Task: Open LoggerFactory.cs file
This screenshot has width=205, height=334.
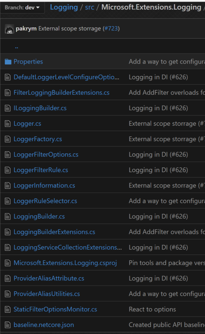Action: pyautogui.click(x=38, y=139)
